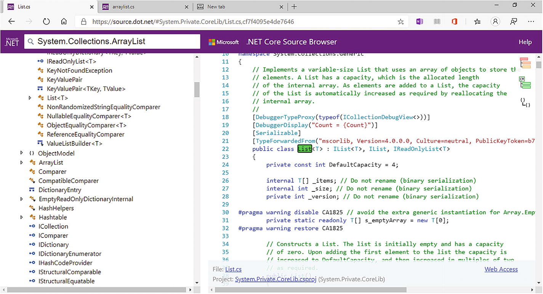
Task: Open the Web Access link
Action: [501, 269]
